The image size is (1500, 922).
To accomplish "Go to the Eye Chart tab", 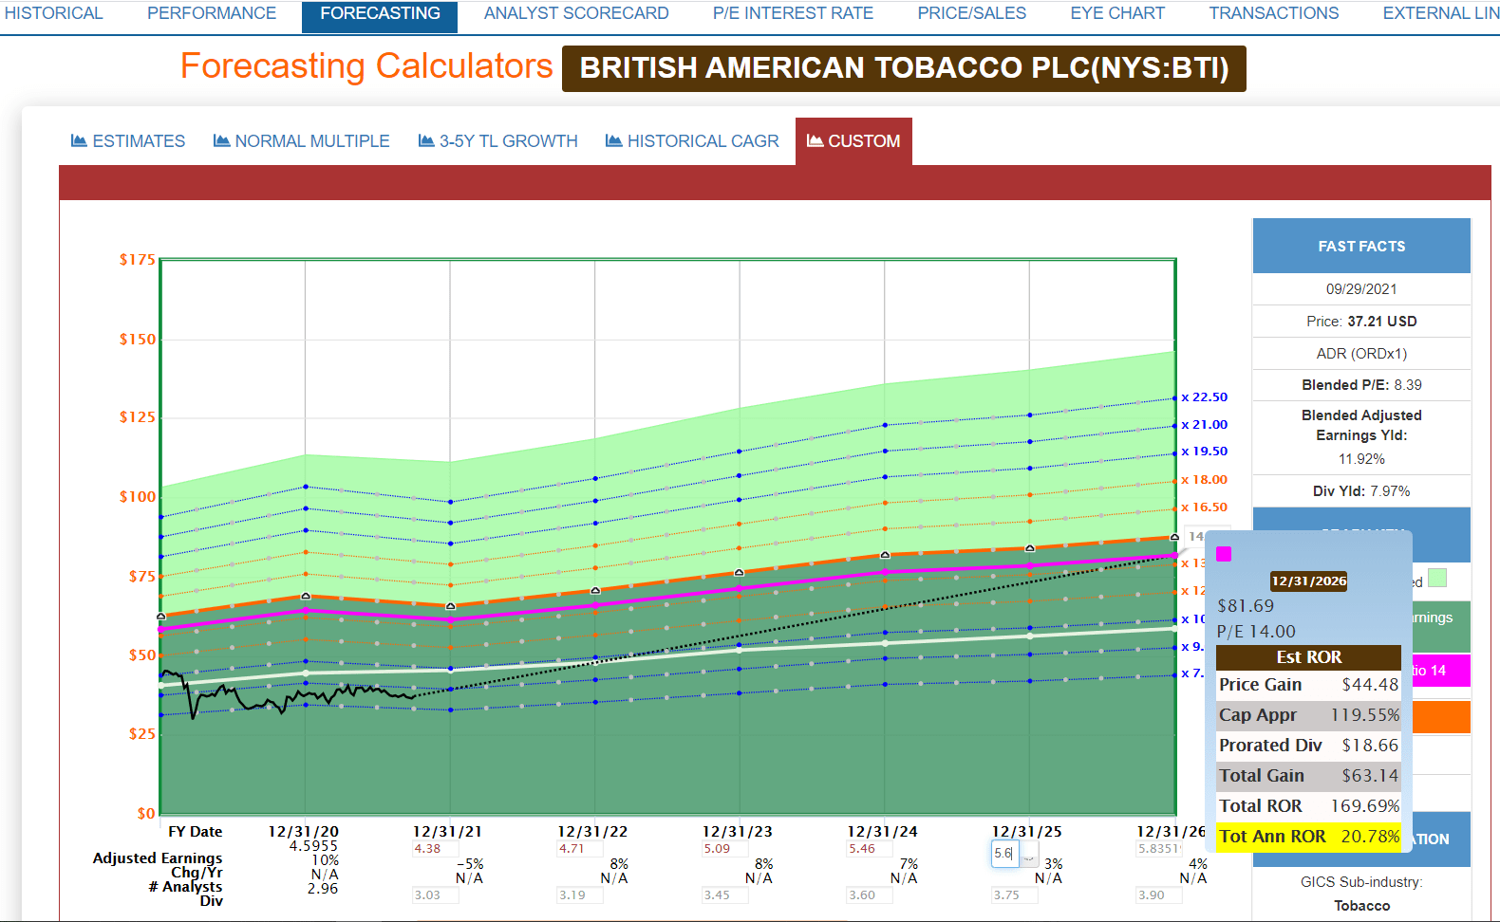I will (x=1117, y=13).
